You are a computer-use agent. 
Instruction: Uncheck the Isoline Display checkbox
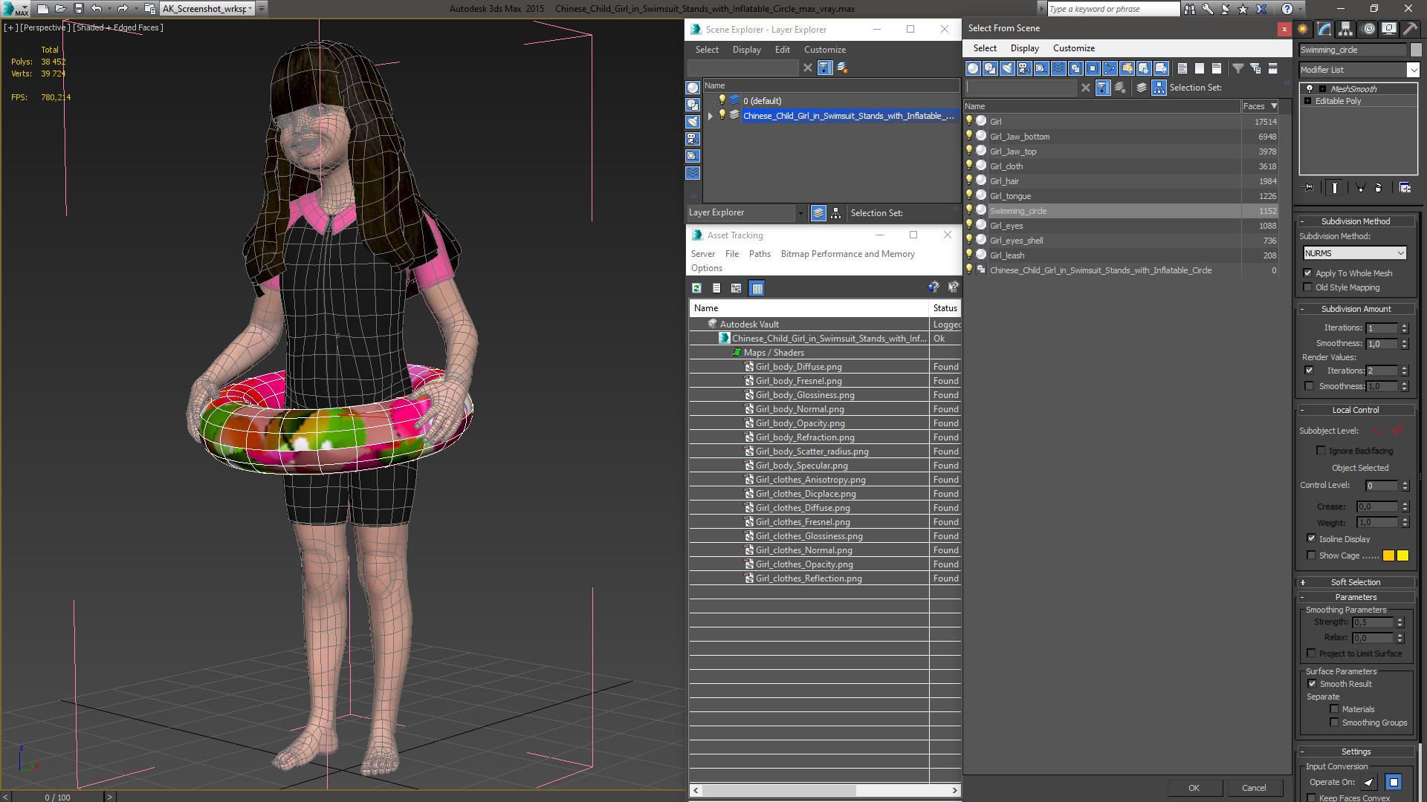[1311, 538]
